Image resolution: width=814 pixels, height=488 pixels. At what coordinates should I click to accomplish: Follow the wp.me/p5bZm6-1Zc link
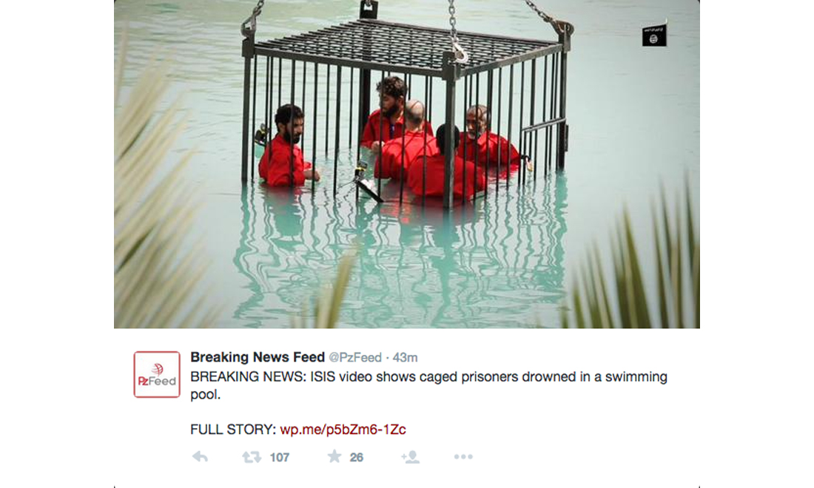tap(343, 430)
